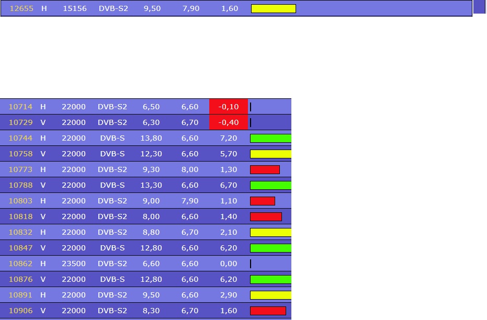
Task: Click the red bar in the 10906 row
Action: [x=268, y=311]
